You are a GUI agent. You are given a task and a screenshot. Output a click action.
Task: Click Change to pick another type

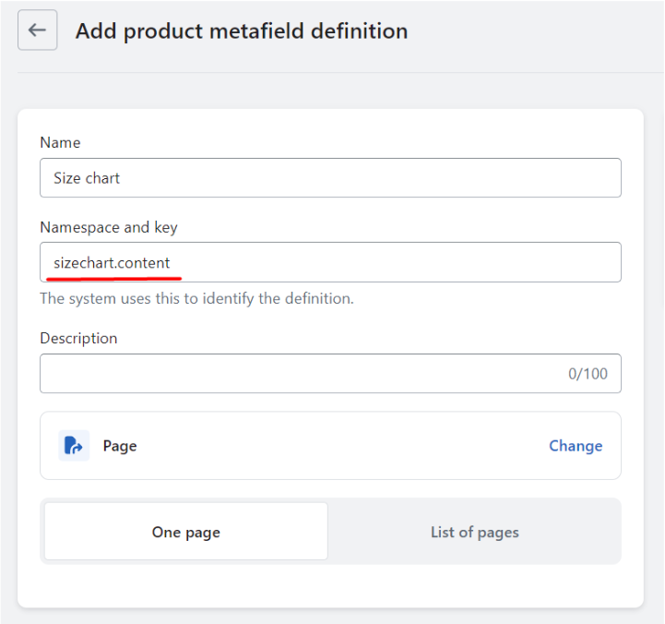576,446
